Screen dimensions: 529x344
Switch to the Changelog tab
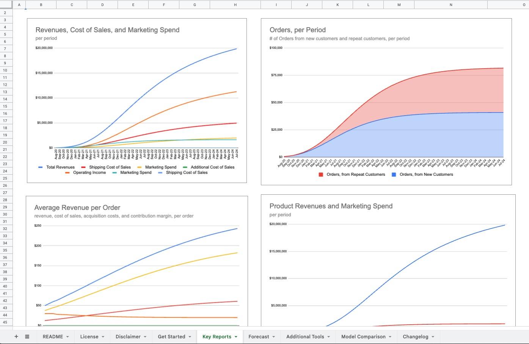coord(416,336)
